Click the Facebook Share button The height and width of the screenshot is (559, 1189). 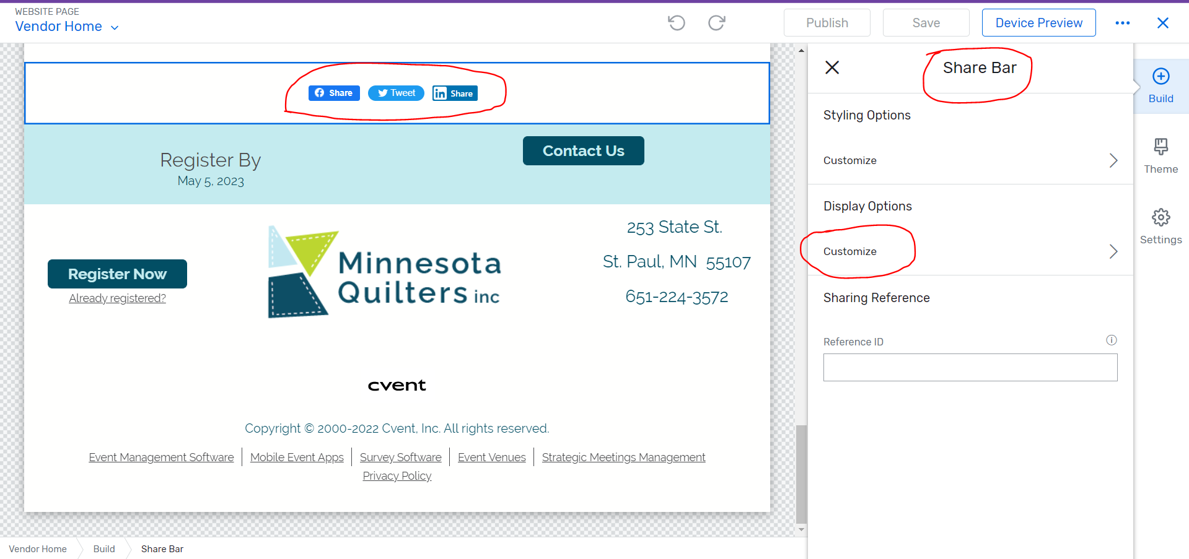click(x=334, y=93)
